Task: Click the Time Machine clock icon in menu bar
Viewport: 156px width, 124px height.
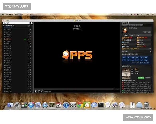Action: click(x=122, y=14)
